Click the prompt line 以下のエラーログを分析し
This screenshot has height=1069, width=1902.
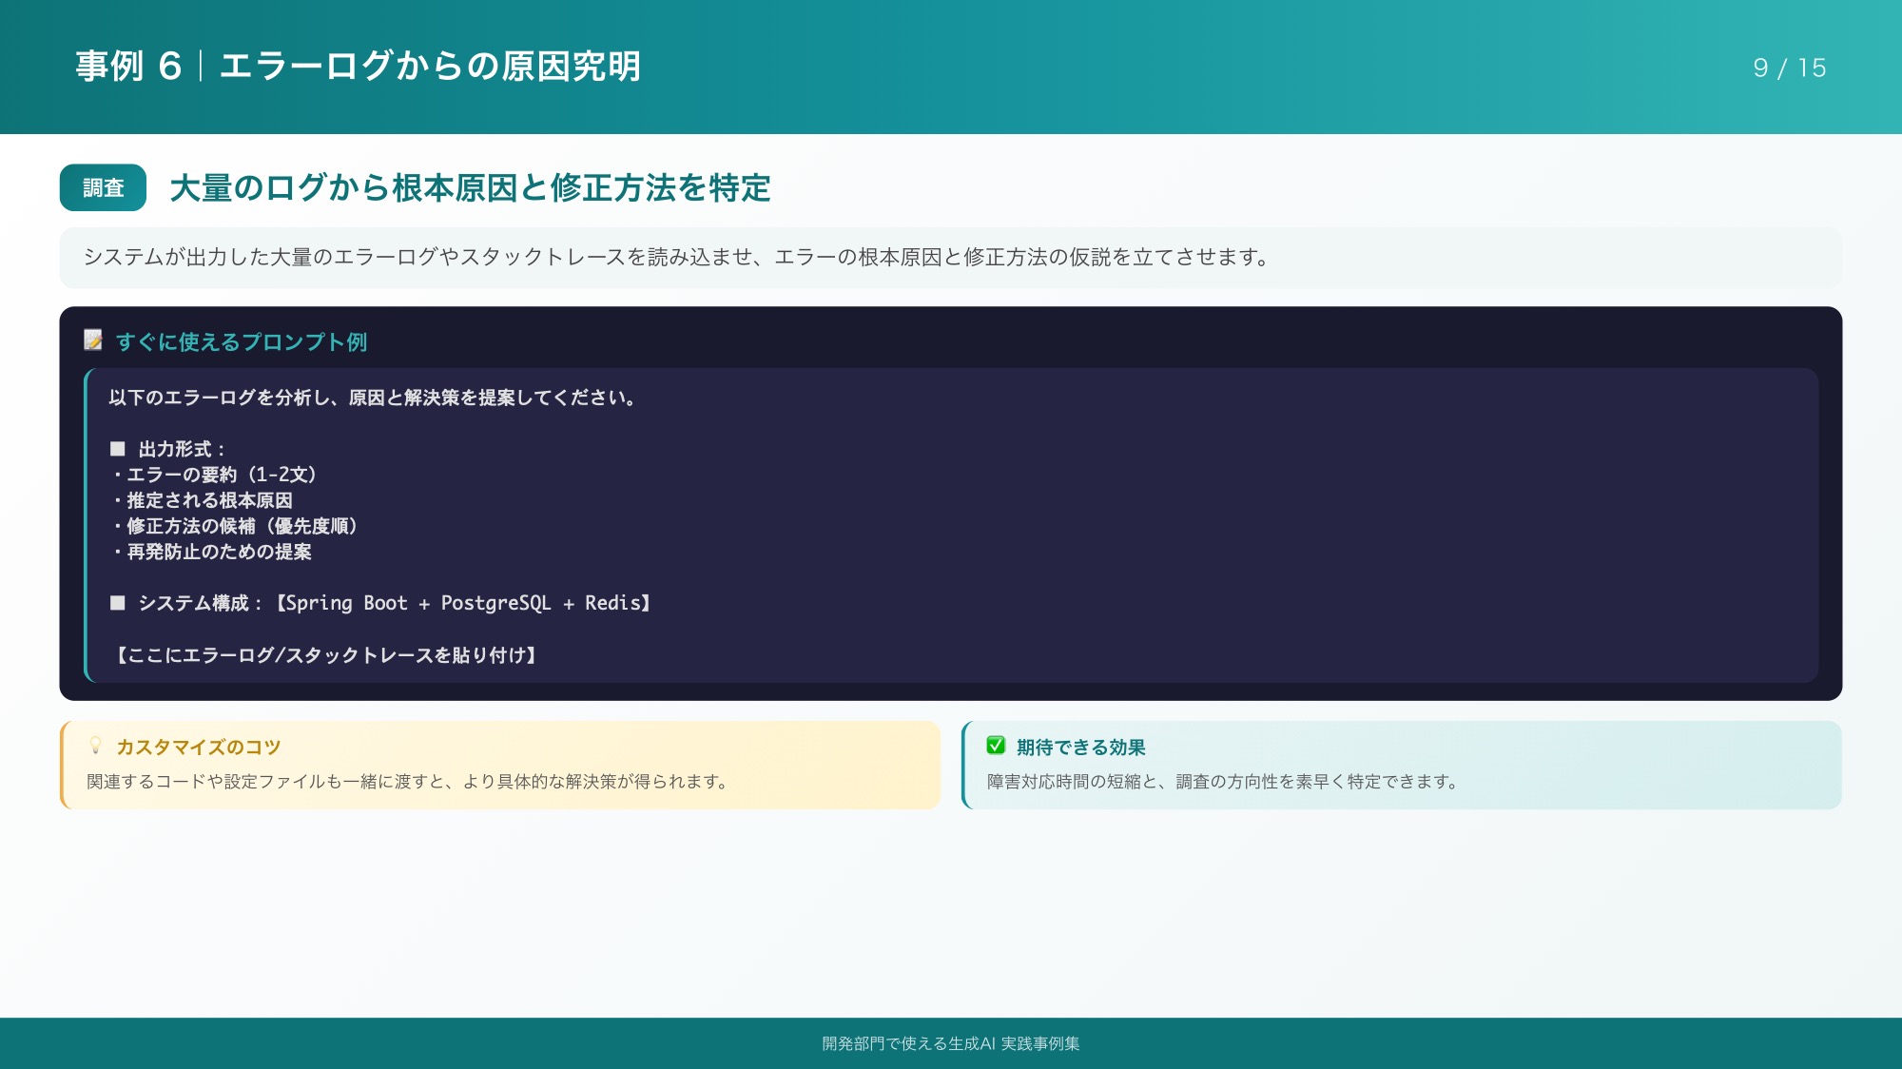[373, 398]
